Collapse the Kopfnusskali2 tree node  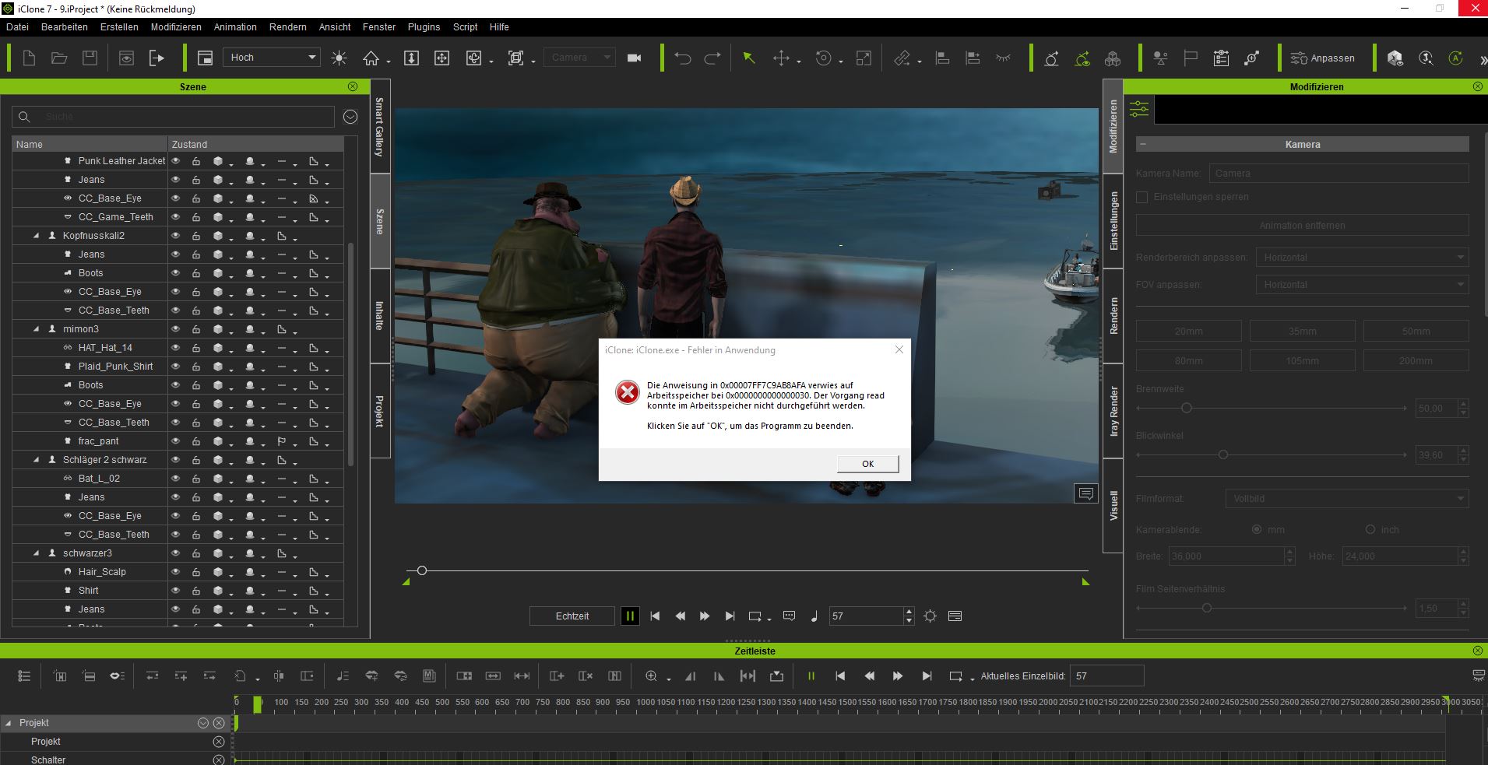coord(36,235)
